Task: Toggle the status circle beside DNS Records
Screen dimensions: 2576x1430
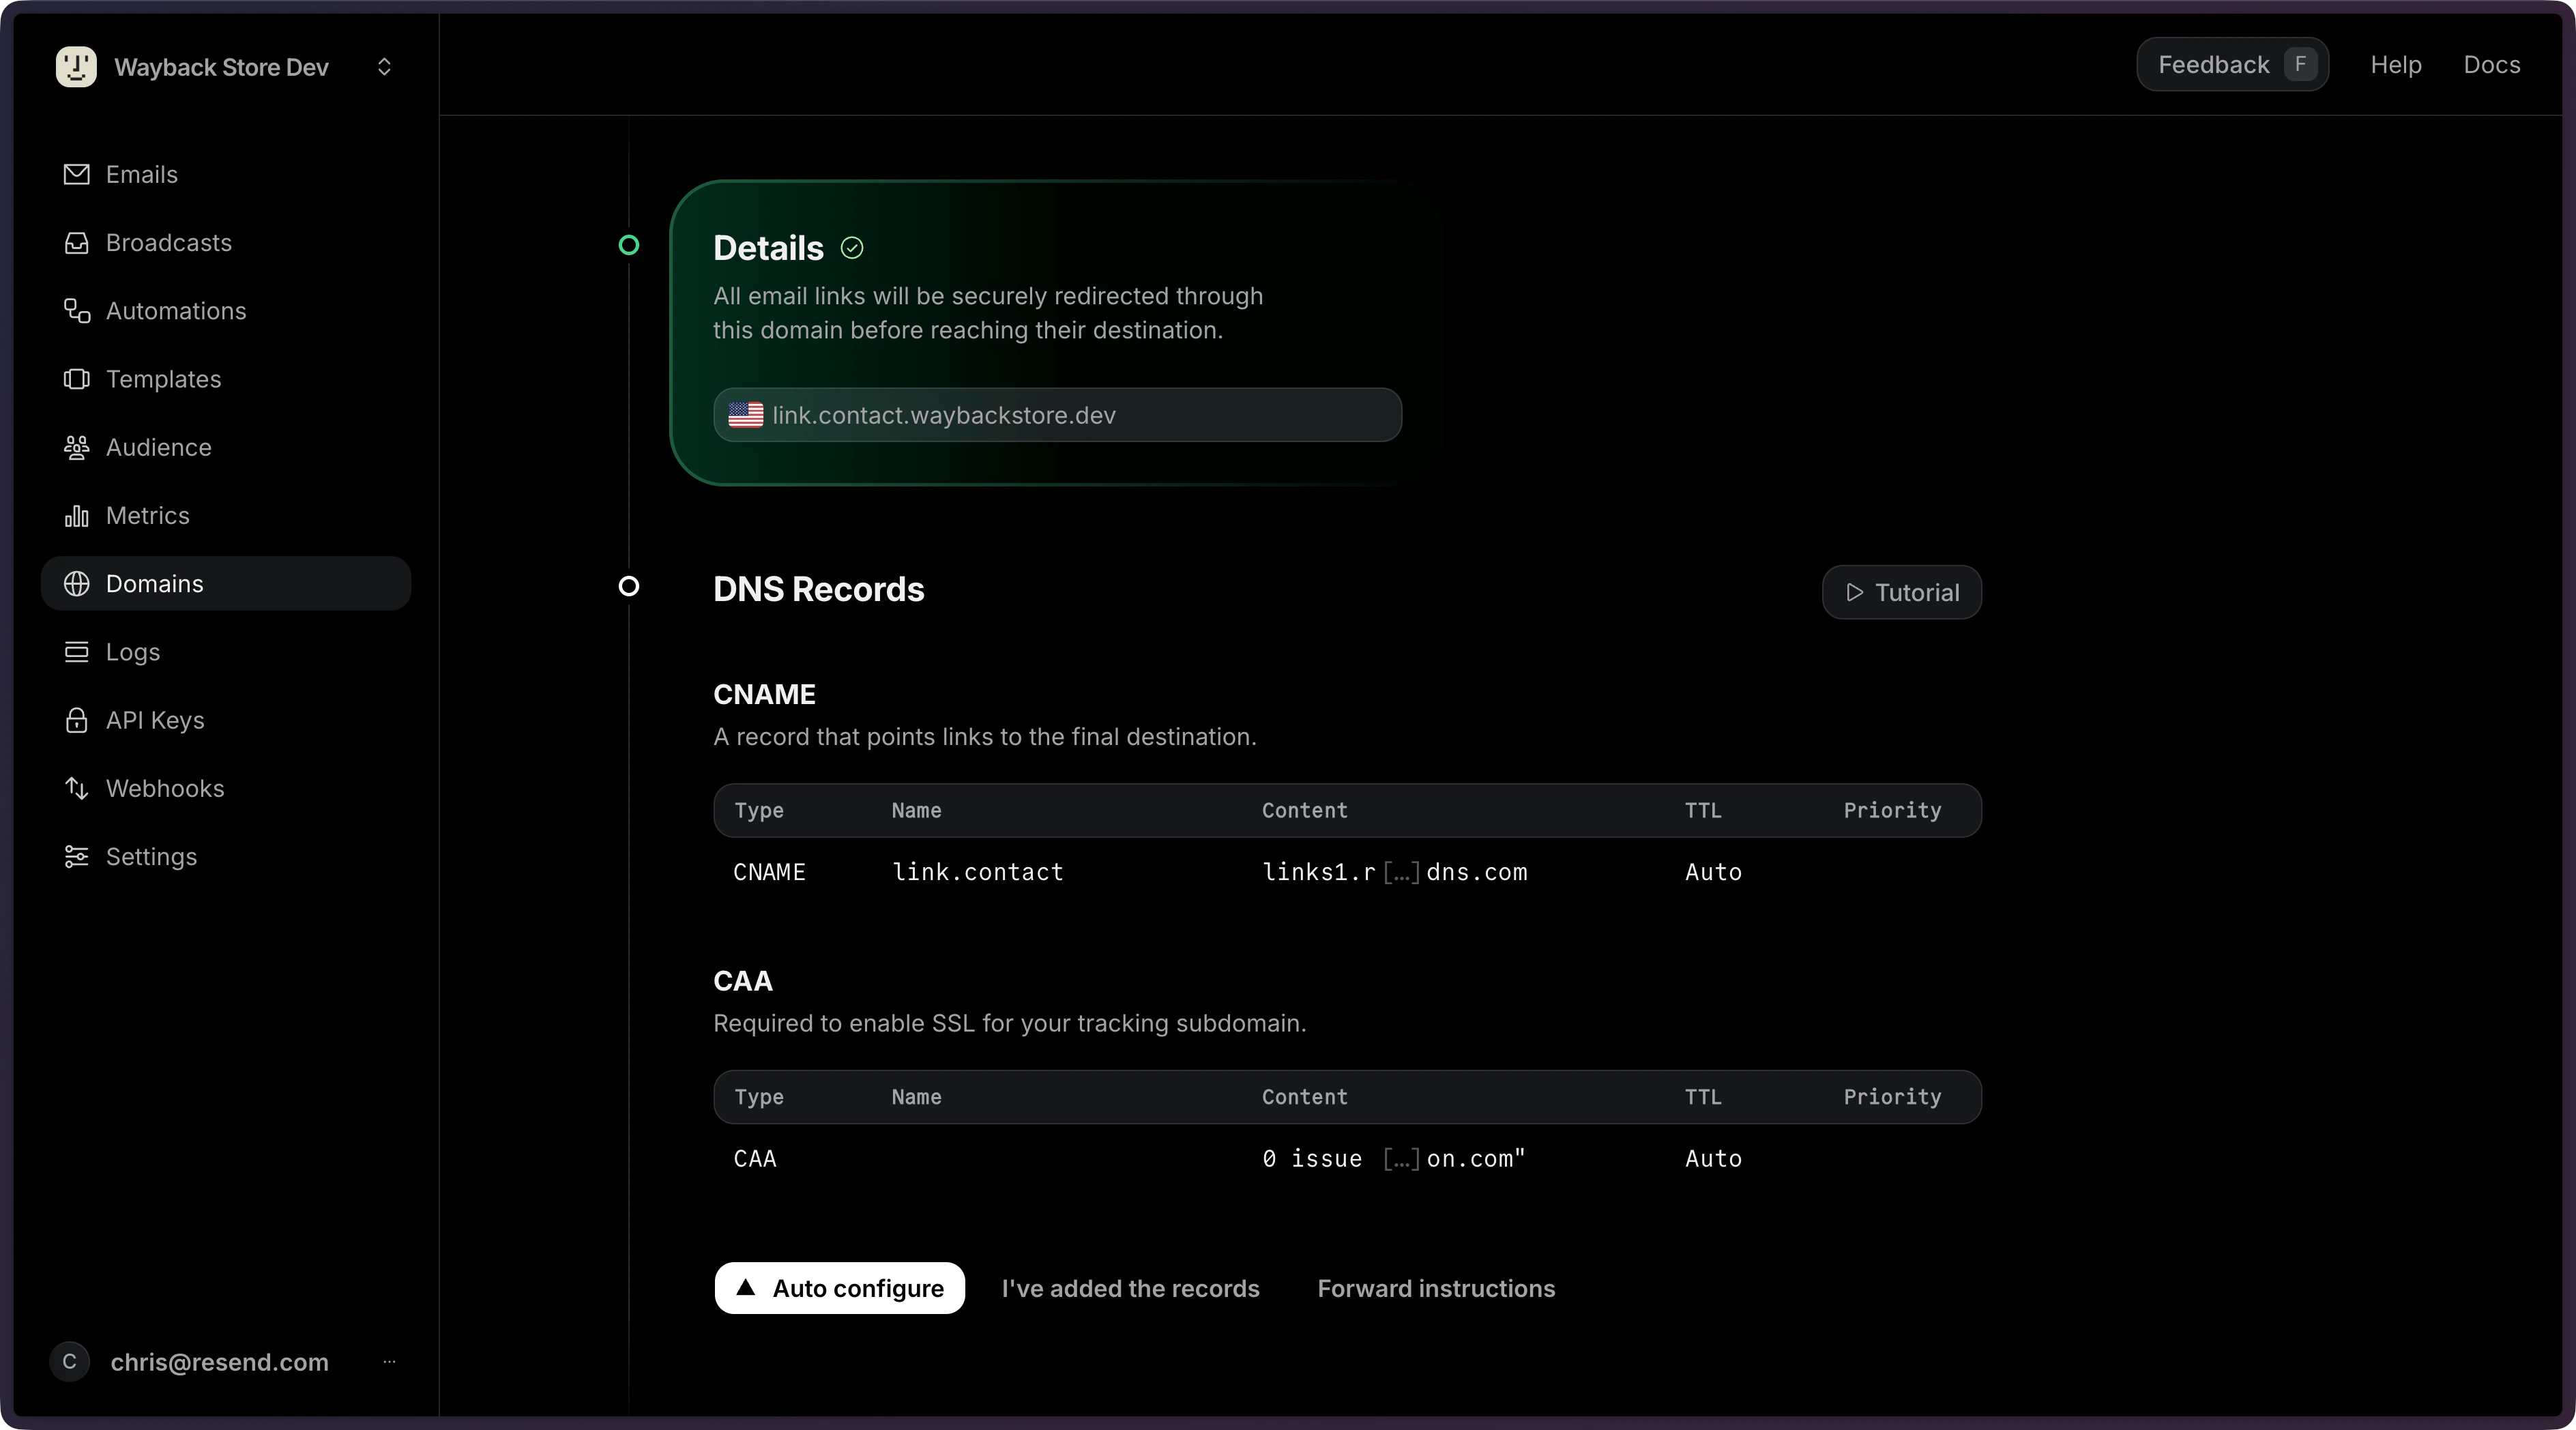Action: (629, 587)
